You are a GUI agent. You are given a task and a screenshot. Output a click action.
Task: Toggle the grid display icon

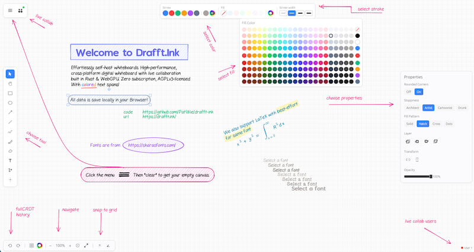pyautogui.click(x=31, y=245)
